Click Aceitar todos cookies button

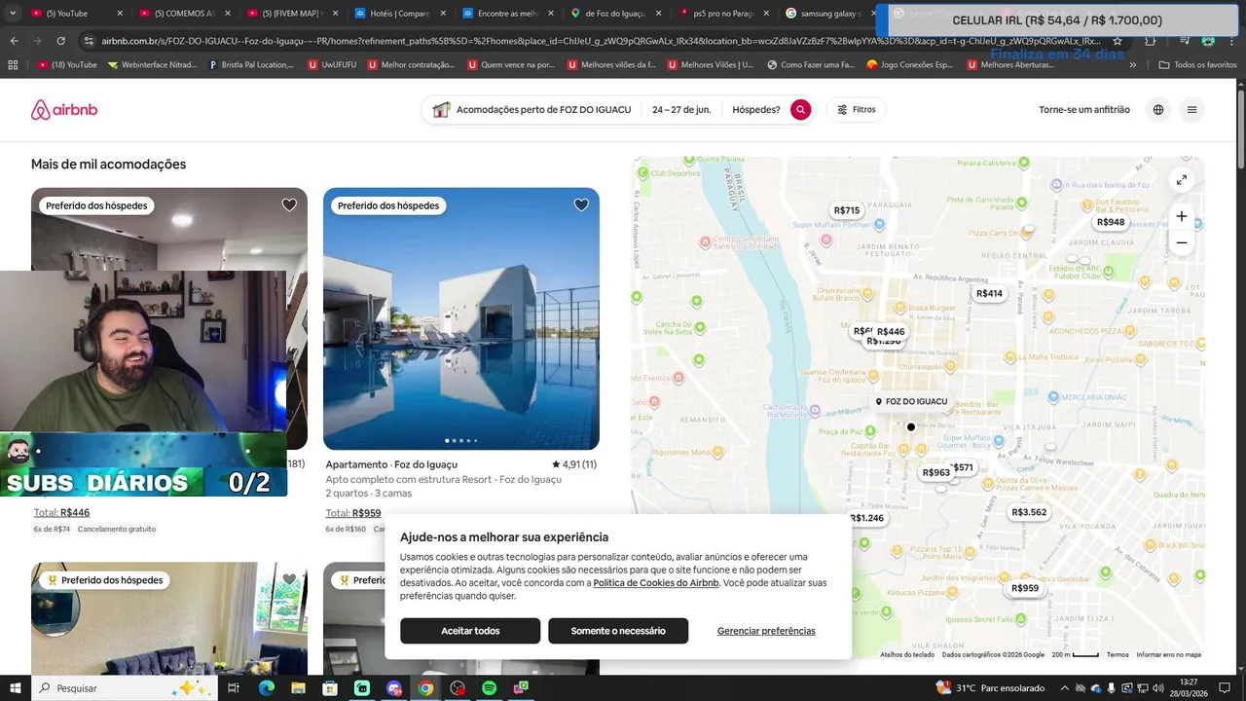470,631
